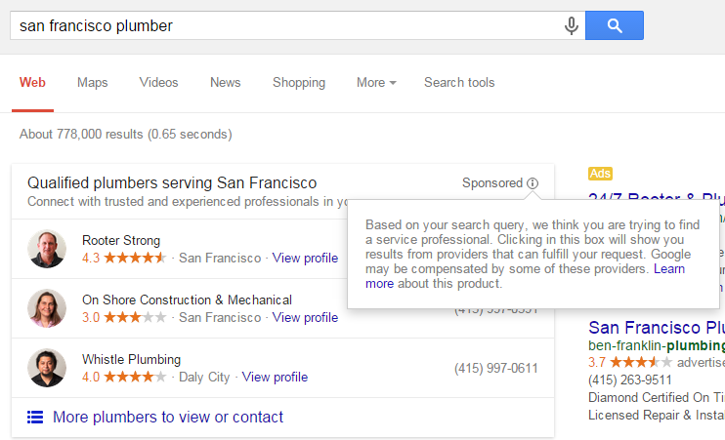Image resolution: width=725 pixels, height=440 pixels.
Task: Select the Shopping tab
Action: (299, 83)
